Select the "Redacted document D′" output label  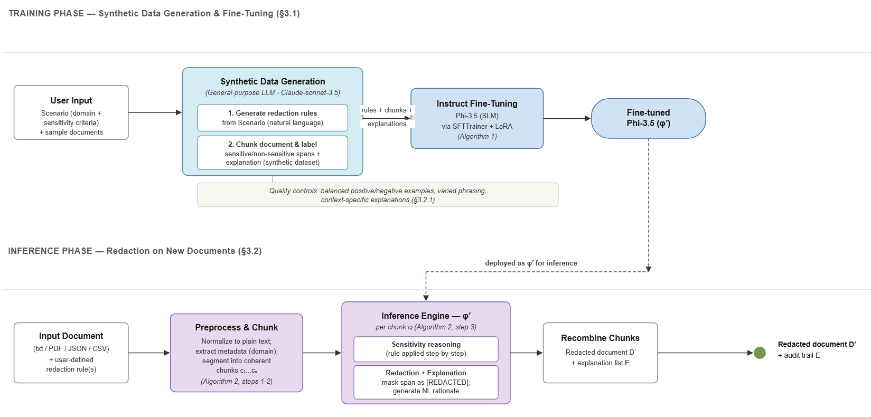[817, 344]
